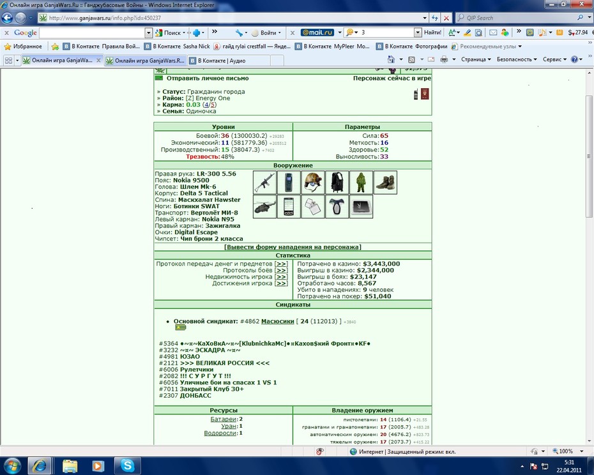Click Отправить личное письмо link
594x475 pixels.
click(208, 79)
